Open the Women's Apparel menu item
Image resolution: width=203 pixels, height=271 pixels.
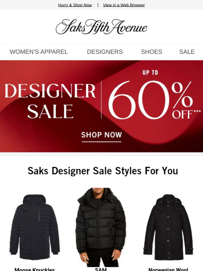[x=38, y=52]
